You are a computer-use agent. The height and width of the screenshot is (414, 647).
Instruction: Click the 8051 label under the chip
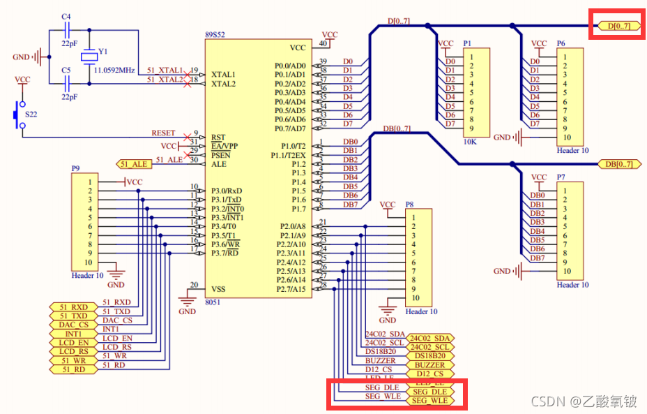[213, 302]
